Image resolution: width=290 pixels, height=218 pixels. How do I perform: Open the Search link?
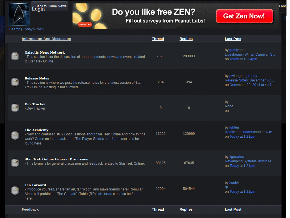pyautogui.click(x=15, y=29)
